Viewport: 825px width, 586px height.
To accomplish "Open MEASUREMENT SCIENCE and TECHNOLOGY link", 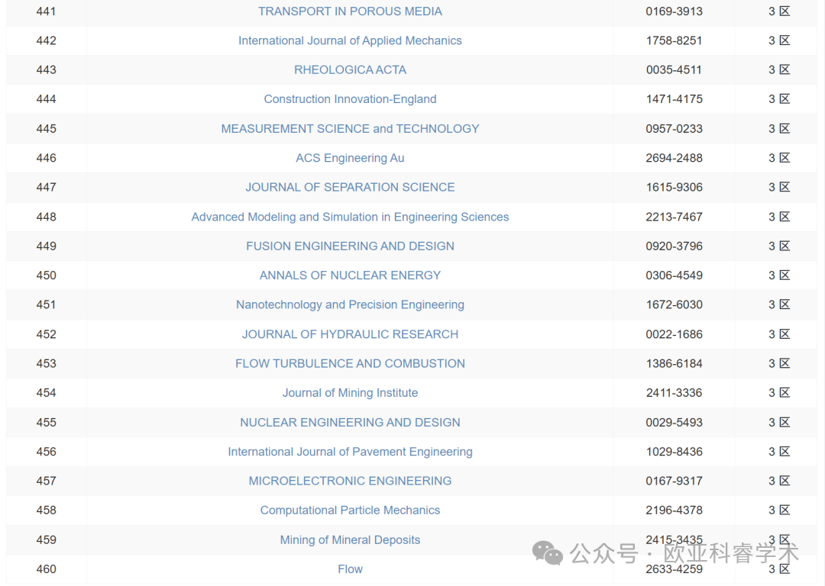I will pyautogui.click(x=350, y=129).
